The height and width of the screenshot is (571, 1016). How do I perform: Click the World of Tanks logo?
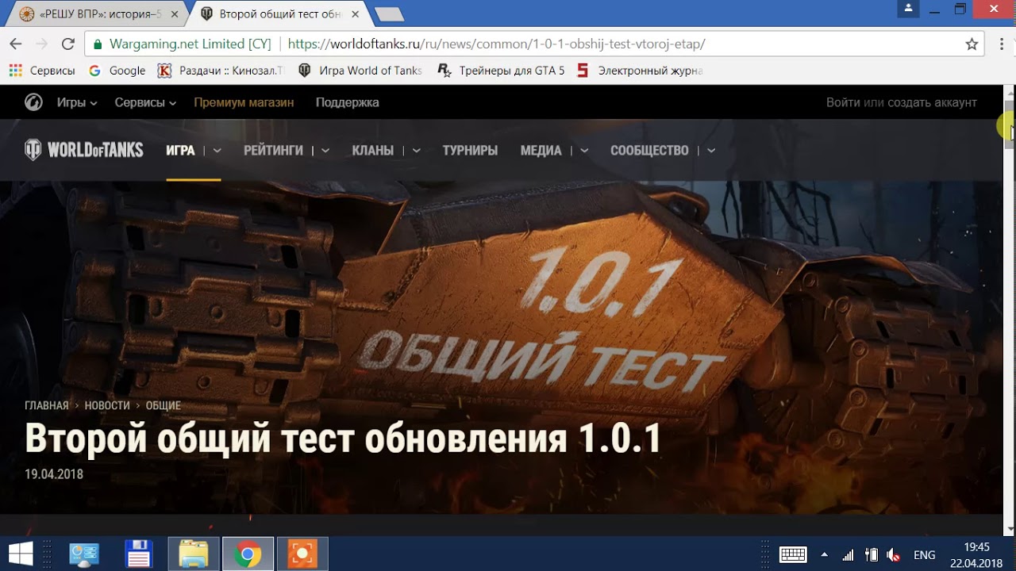(x=84, y=150)
